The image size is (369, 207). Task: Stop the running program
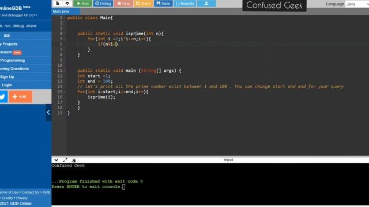click(123, 3)
